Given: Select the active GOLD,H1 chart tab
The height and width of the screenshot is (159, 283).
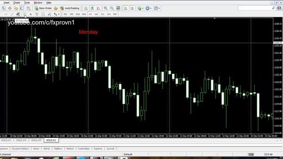Looking at the screenshot, I should 51,140.
